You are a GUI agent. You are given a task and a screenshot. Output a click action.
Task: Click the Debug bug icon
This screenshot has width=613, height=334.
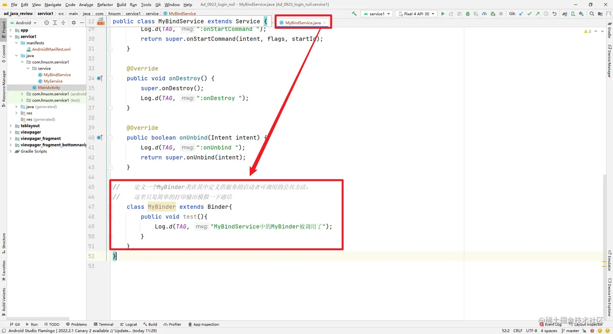pyautogui.click(x=467, y=14)
